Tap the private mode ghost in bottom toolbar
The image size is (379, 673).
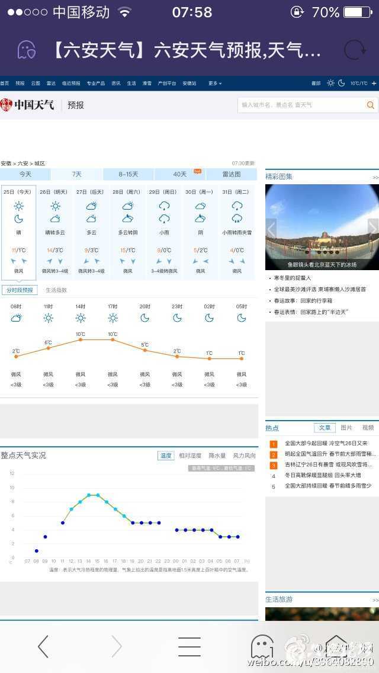pyautogui.click(x=262, y=646)
